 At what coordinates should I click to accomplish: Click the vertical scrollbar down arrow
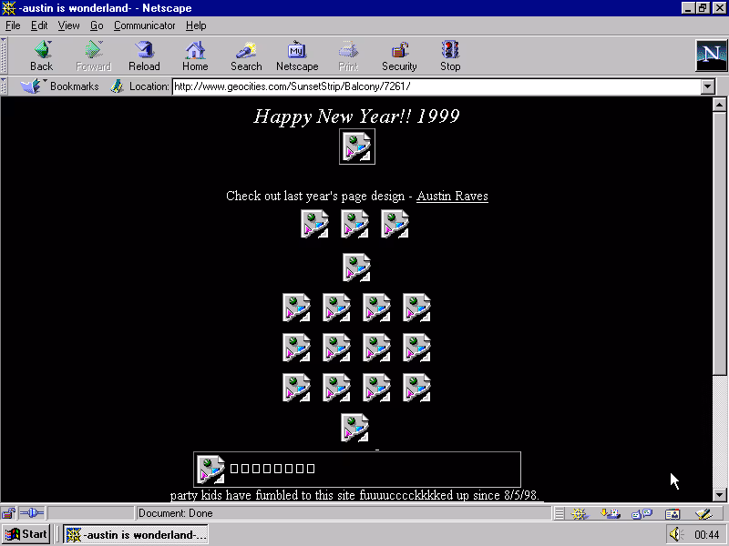pyautogui.click(x=719, y=495)
